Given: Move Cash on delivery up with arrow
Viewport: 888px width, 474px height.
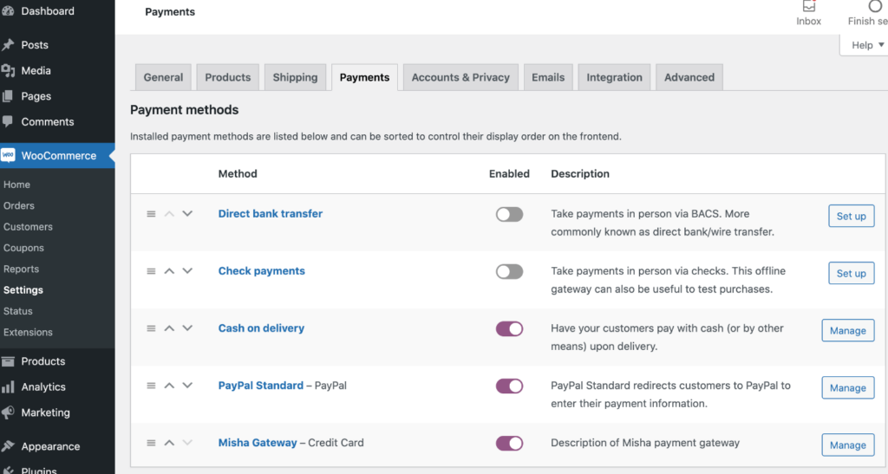Looking at the screenshot, I should point(169,328).
